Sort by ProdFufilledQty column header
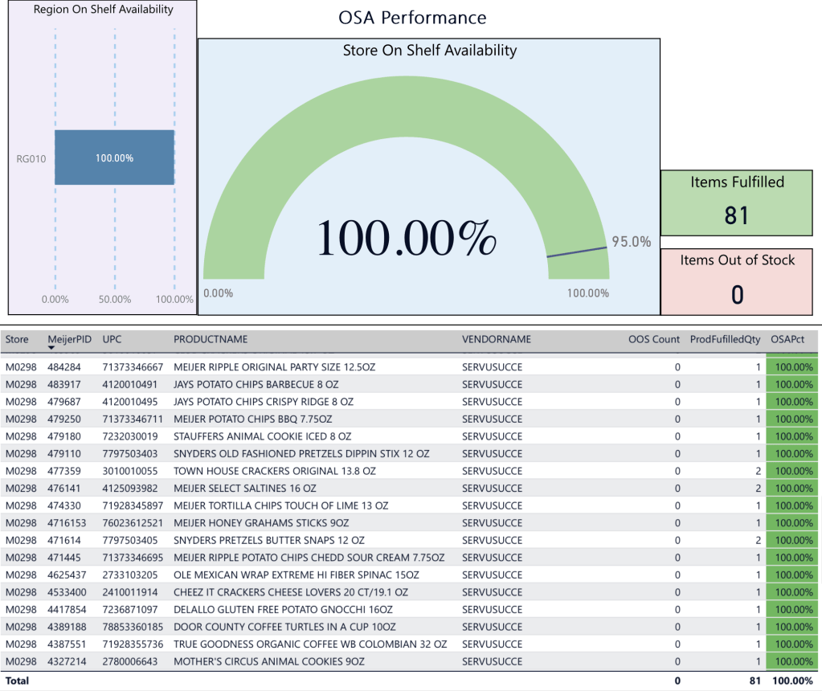 pos(725,339)
